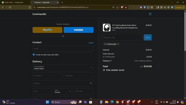Viewport: 186px width, 105px height.
Task: Click the purple round extension icon
Action: click(141, 7)
